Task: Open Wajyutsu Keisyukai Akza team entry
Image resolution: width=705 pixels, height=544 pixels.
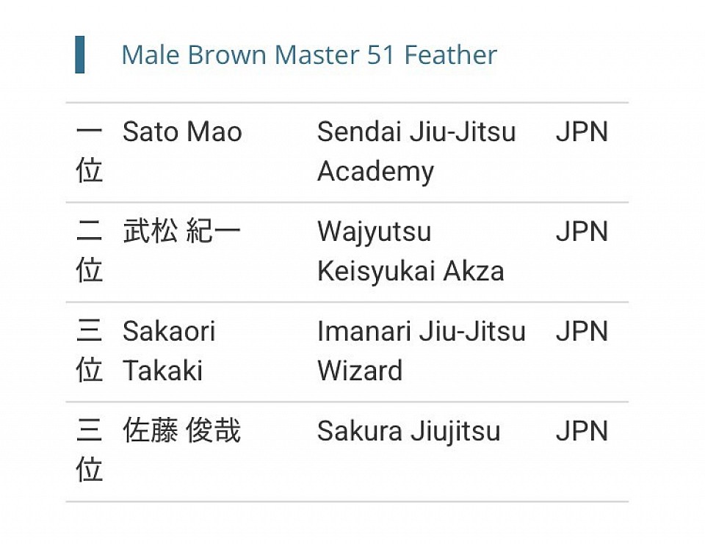Action: [x=411, y=252]
